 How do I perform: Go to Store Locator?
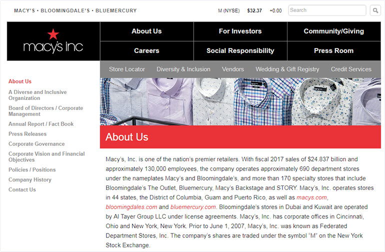click(x=127, y=69)
